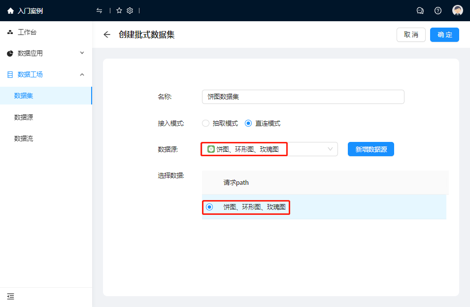Expand the 数据应用 sidebar menu
The image size is (470, 307).
click(x=46, y=53)
